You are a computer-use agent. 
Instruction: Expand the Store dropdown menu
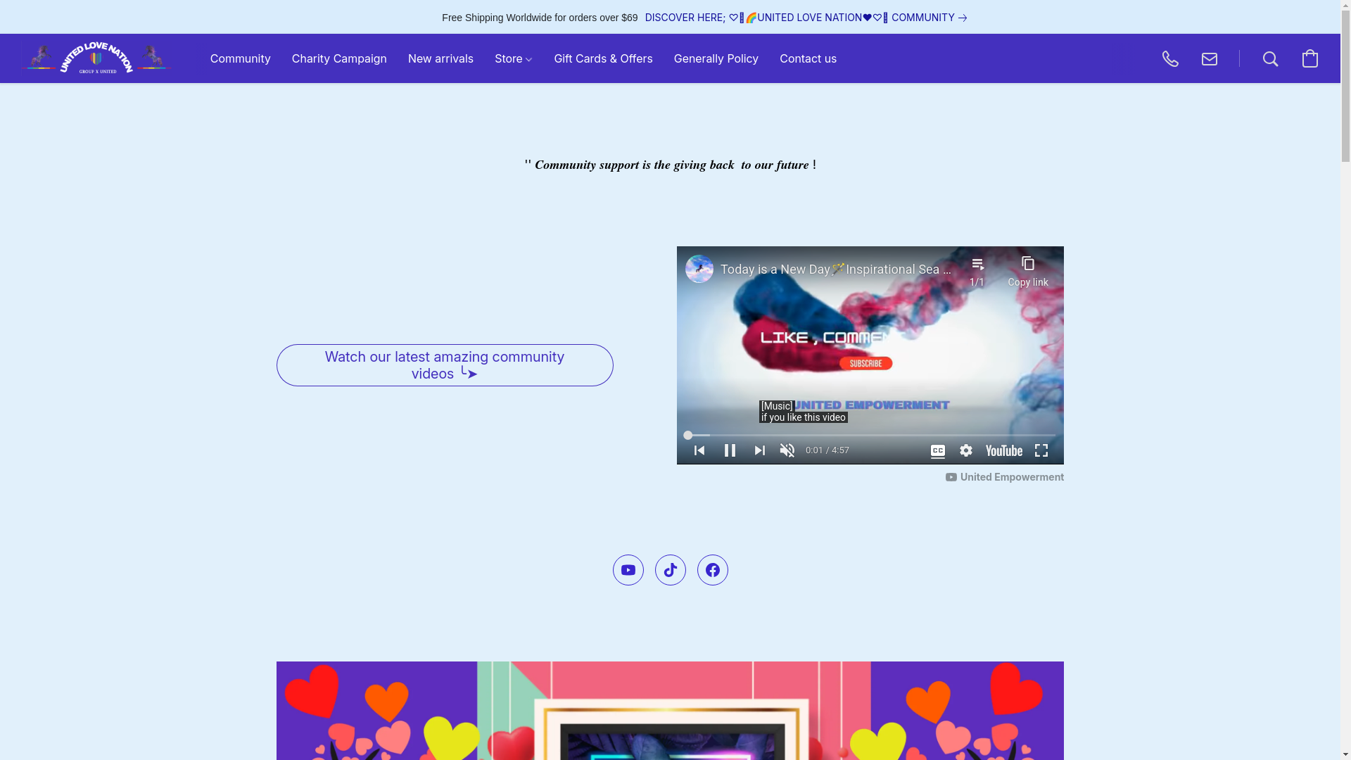click(514, 58)
